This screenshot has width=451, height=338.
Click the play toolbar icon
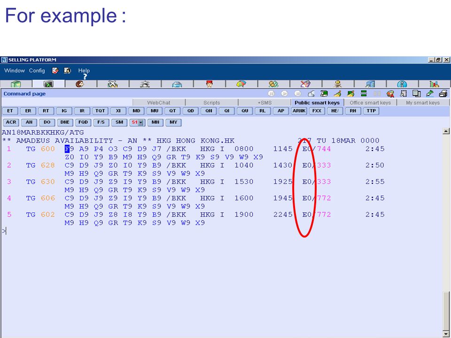click(285, 93)
